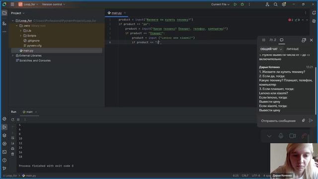Viewport: 318px width, 179px height.
Task: Switch to ЛИЧНЫЕ chat tab
Action: pyautogui.click(x=293, y=49)
